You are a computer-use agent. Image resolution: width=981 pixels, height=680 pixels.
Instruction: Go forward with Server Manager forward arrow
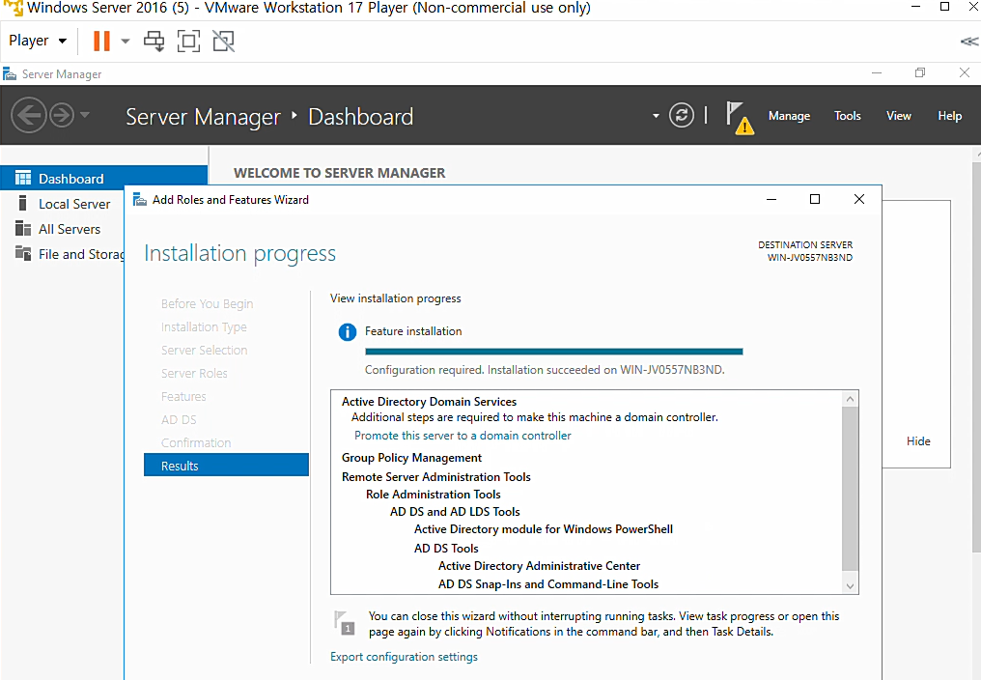62,115
